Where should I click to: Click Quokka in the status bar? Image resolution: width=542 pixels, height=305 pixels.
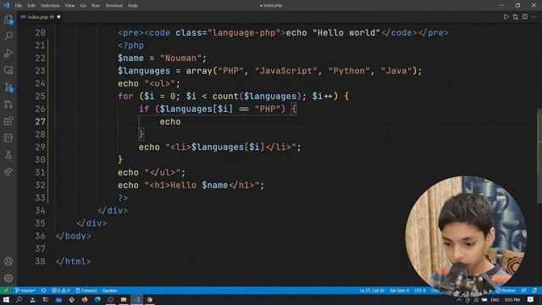click(x=109, y=290)
